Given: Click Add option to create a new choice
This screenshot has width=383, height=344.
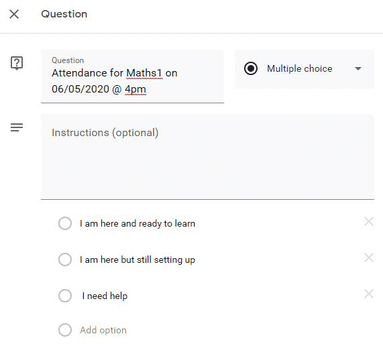Looking at the screenshot, I should [x=103, y=330].
